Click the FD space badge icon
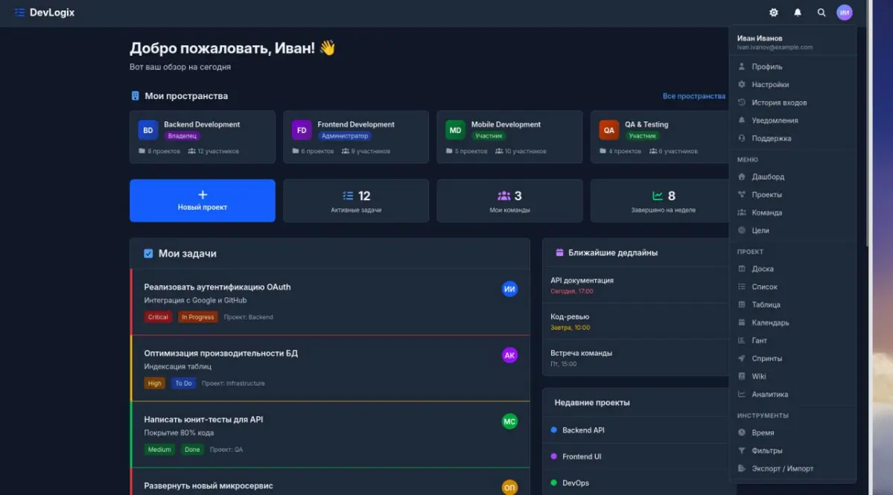 (x=302, y=130)
